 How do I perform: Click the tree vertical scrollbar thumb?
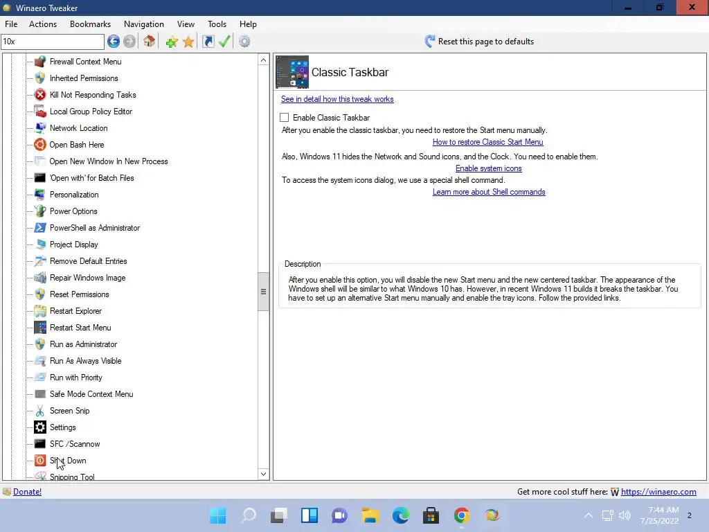tap(264, 292)
